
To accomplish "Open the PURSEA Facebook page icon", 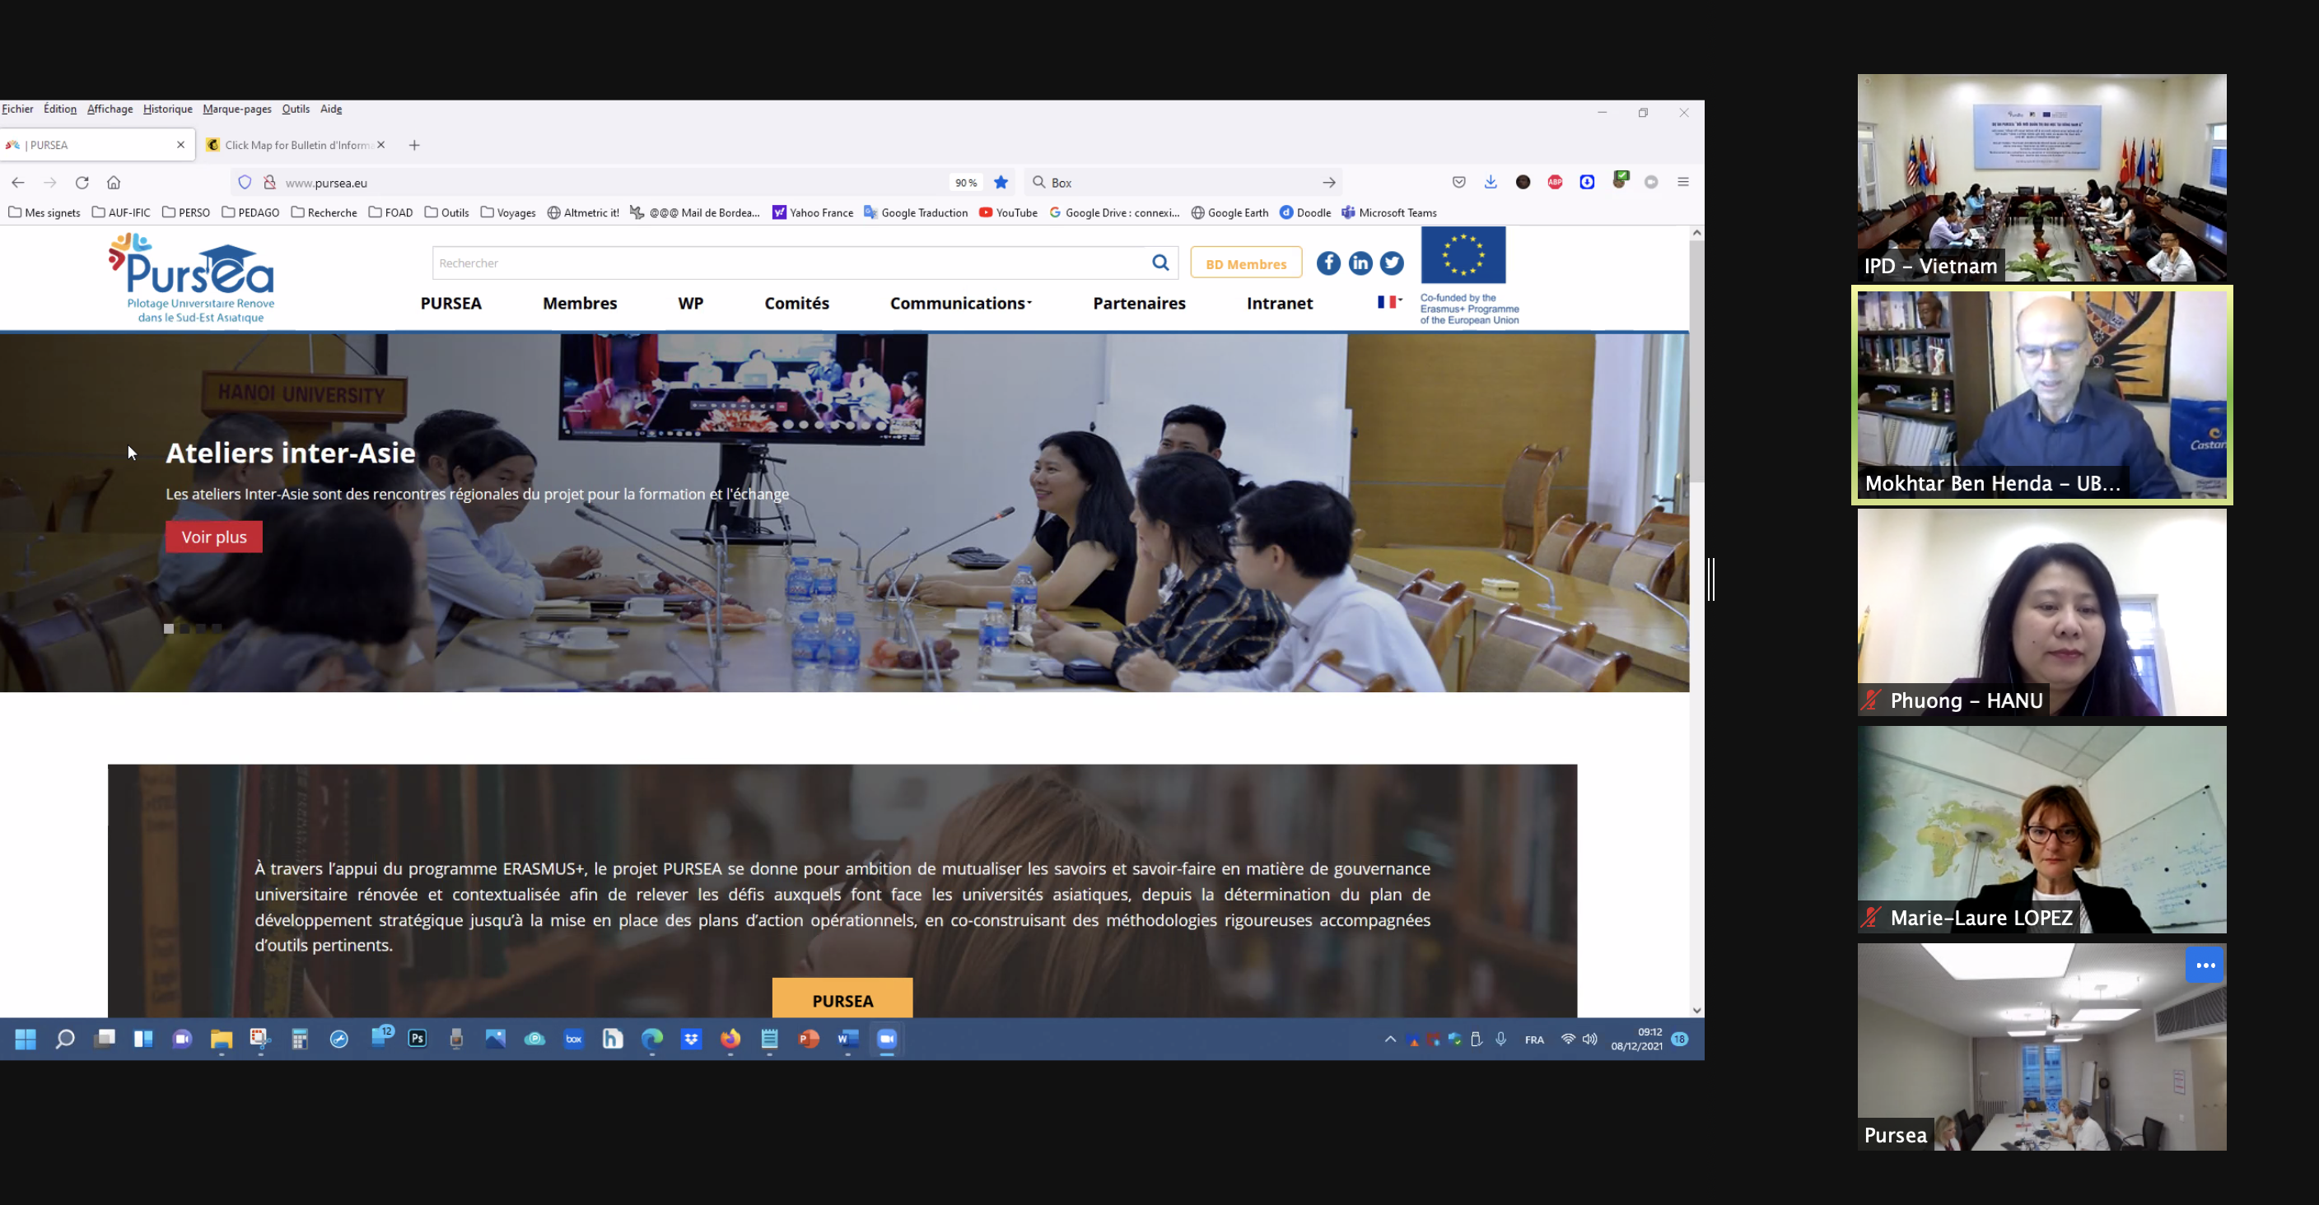I will [1327, 263].
